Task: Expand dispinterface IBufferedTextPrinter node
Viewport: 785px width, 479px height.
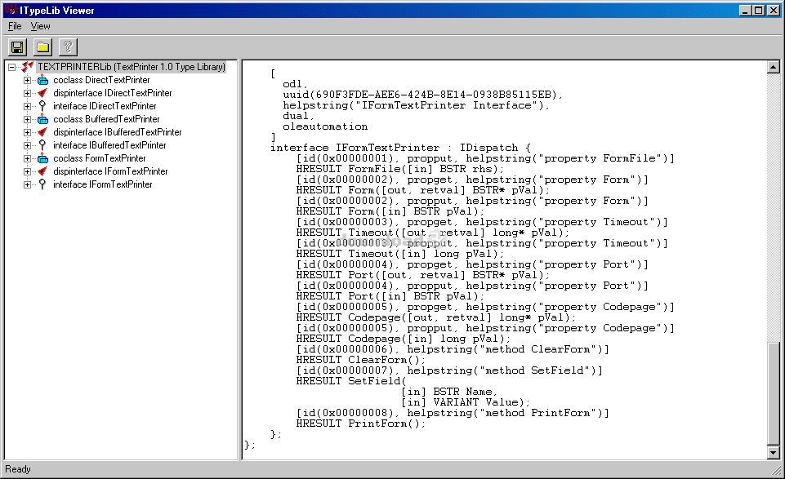Action: click(27, 132)
